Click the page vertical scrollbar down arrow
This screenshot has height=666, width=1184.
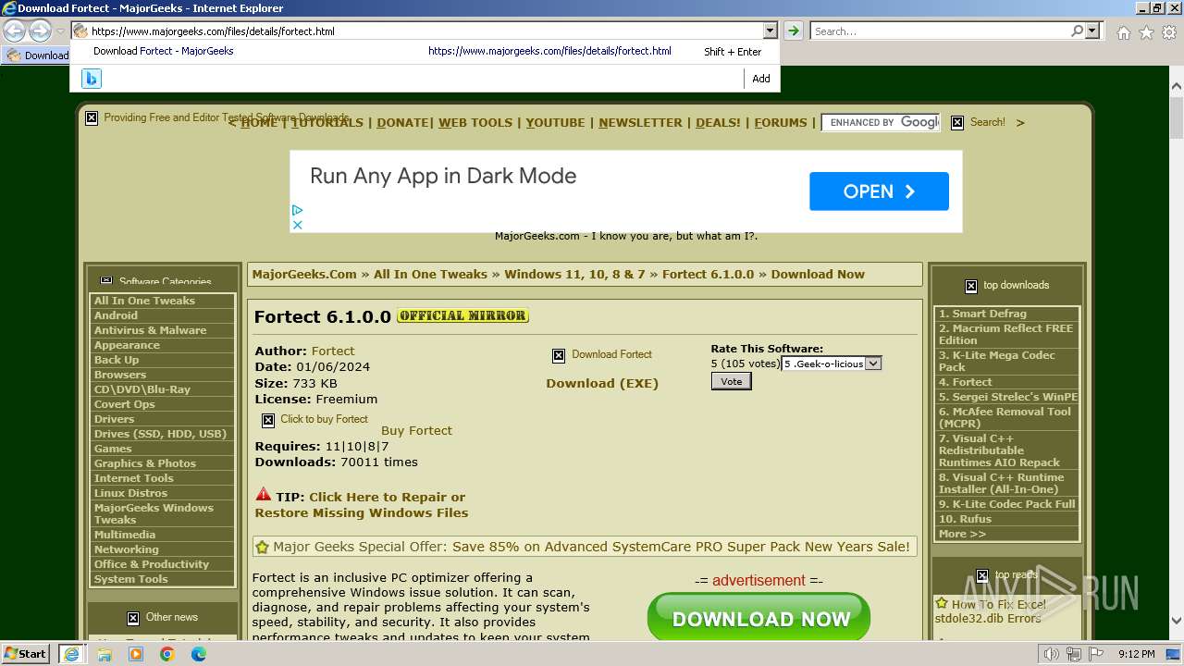pyautogui.click(x=1176, y=621)
